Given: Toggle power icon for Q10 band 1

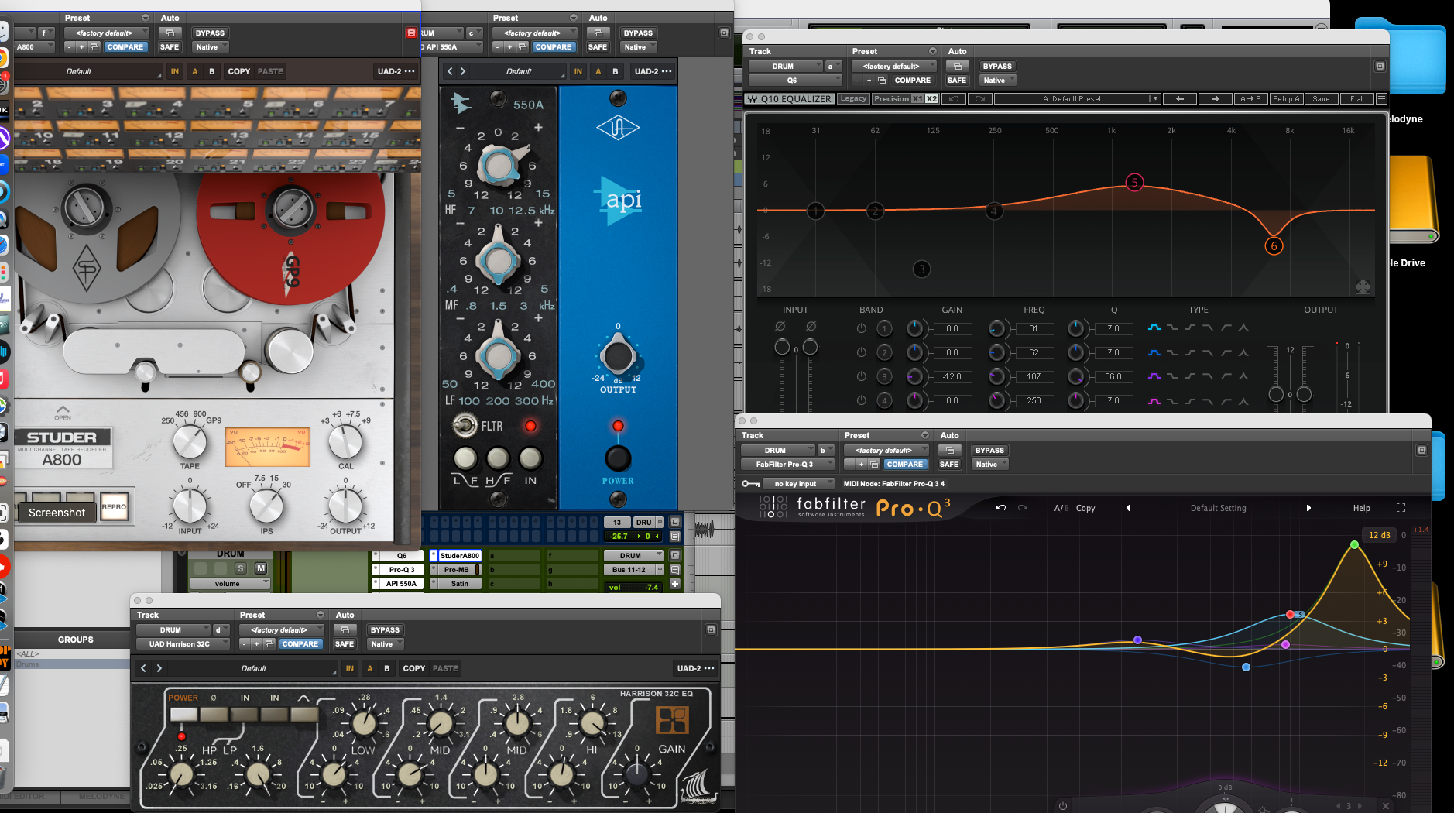Looking at the screenshot, I should pyautogui.click(x=861, y=328).
